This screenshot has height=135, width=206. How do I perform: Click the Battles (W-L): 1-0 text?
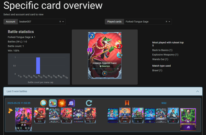click(x=17, y=42)
